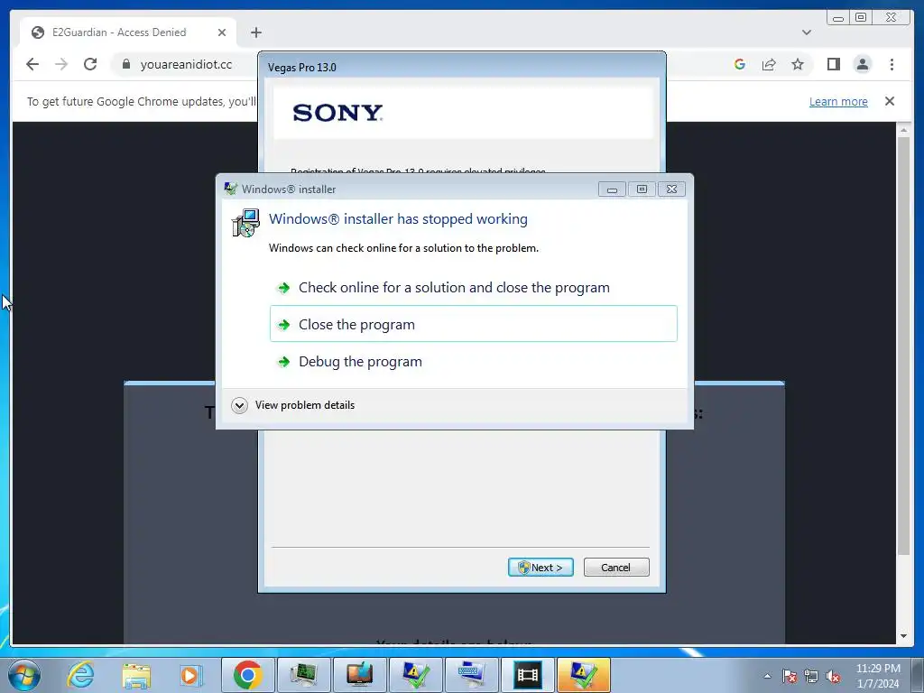Open network status tray icon
The height and width of the screenshot is (693, 924).
click(x=811, y=676)
